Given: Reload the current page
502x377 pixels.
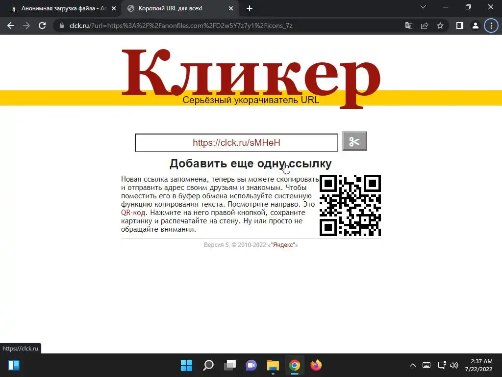Looking at the screenshot, I should tap(42, 26).
